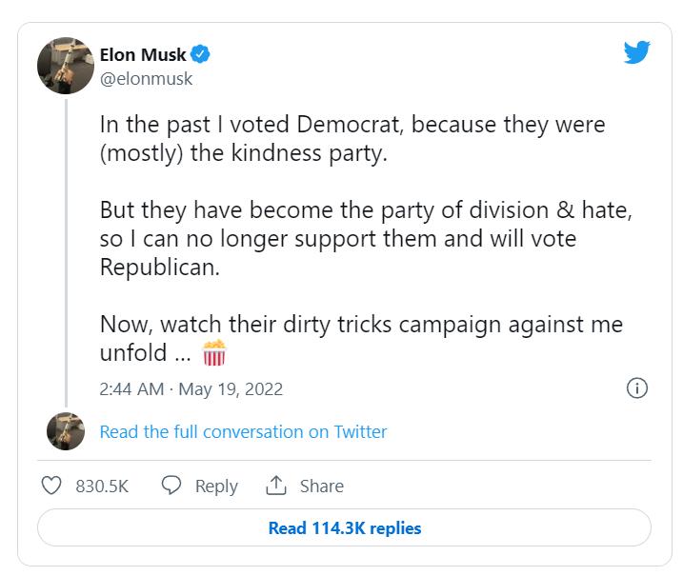Image resolution: width=683 pixels, height=576 pixels.
Task: Open Elon Musk's large profile avatar
Action: (65, 66)
